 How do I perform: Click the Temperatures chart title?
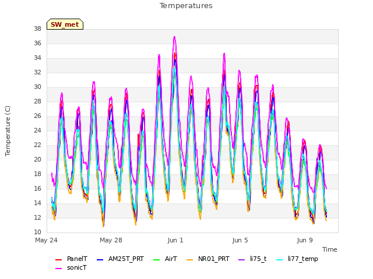click(x=186, y=6)
